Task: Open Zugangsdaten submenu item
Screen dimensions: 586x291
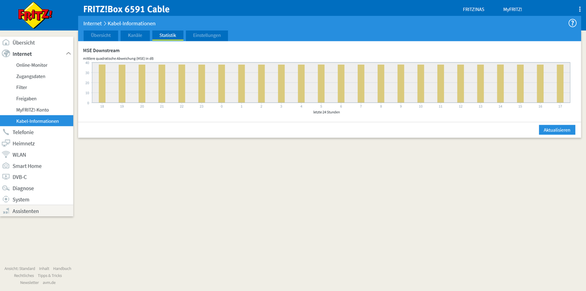Action: tap(36, 76)
